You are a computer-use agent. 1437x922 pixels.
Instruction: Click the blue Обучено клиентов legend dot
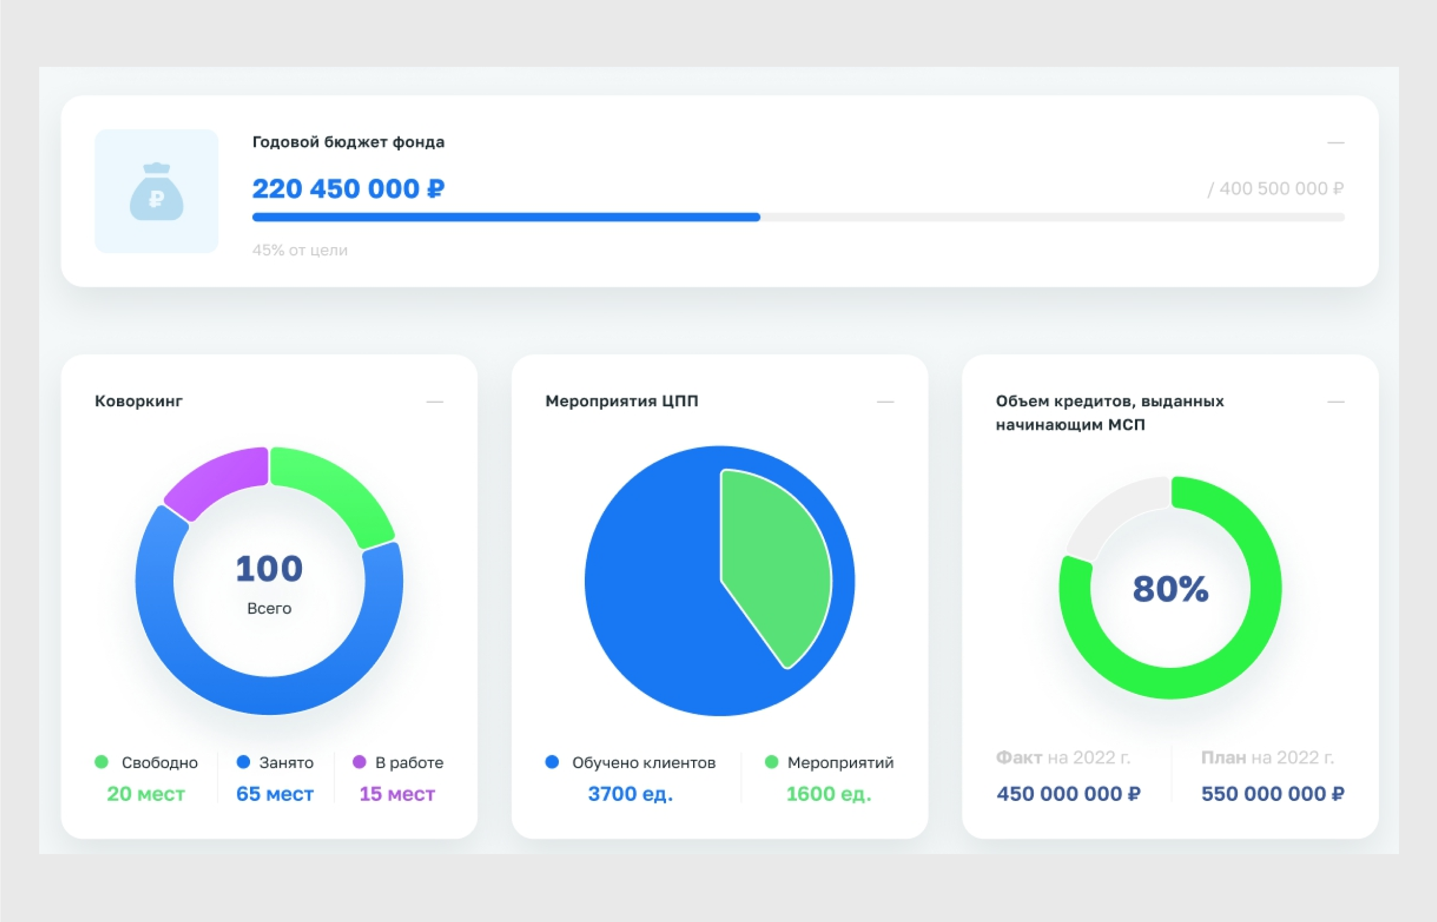(552, 762)
